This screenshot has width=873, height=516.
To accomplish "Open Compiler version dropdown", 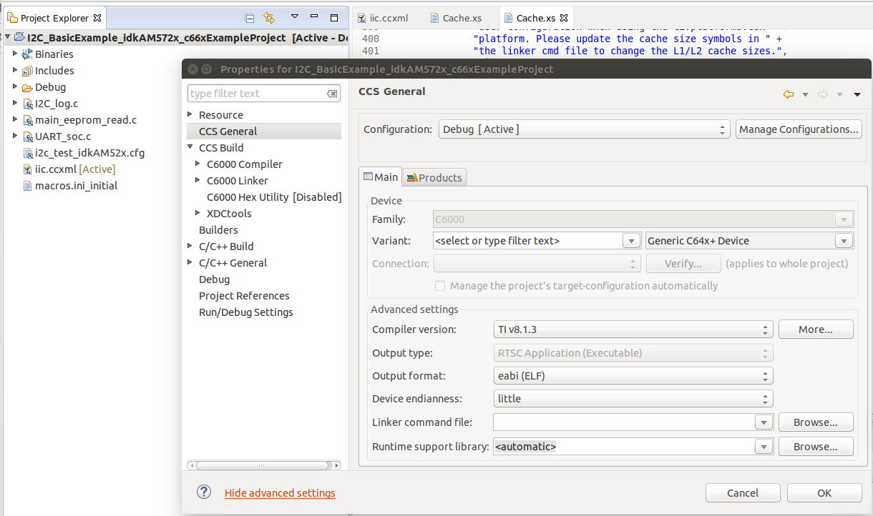I will tap(633, 329).
